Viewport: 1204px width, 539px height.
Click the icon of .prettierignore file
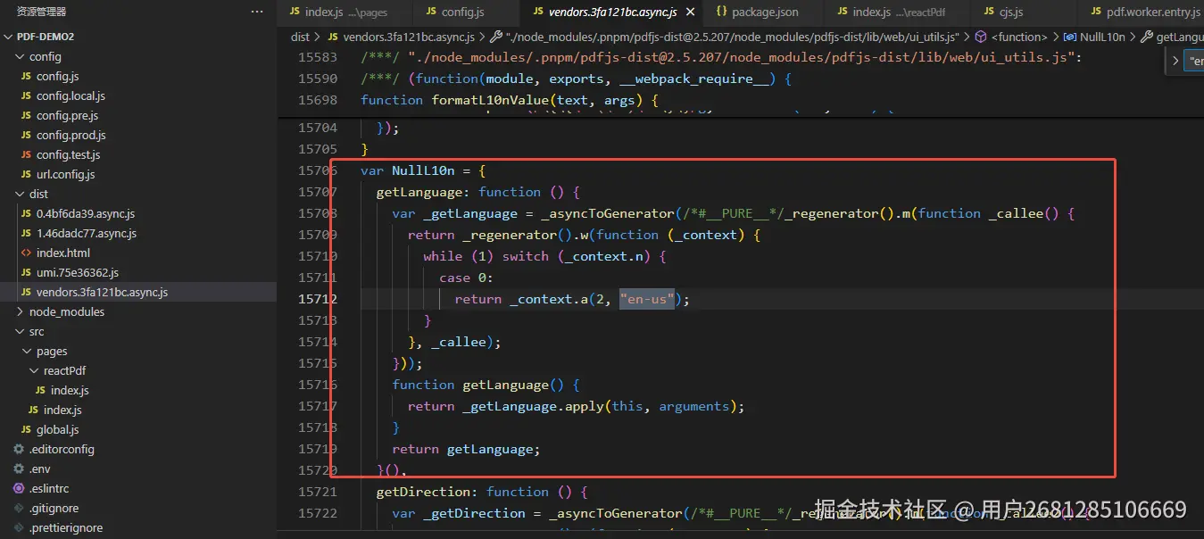point(19,528)
